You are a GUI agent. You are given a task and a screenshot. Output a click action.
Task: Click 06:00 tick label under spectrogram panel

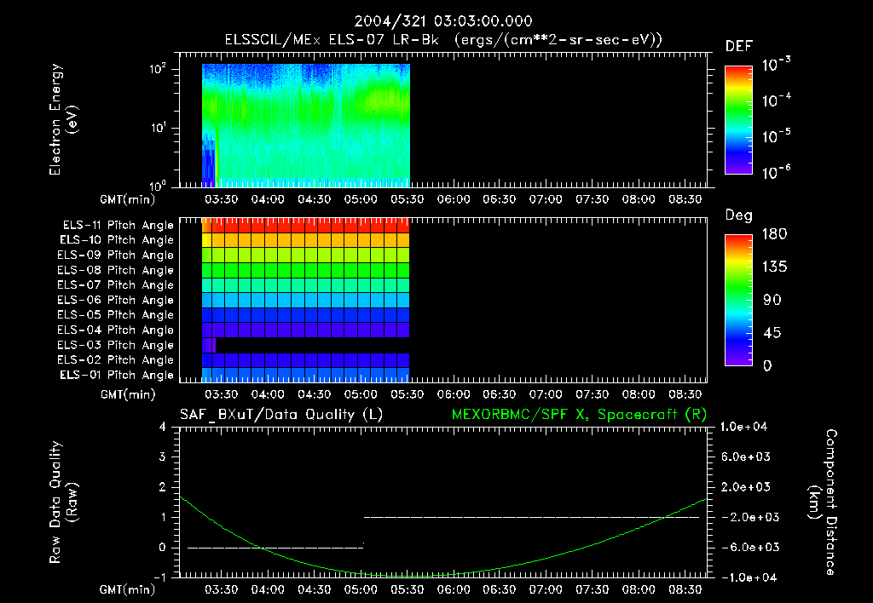pos(454,199)
